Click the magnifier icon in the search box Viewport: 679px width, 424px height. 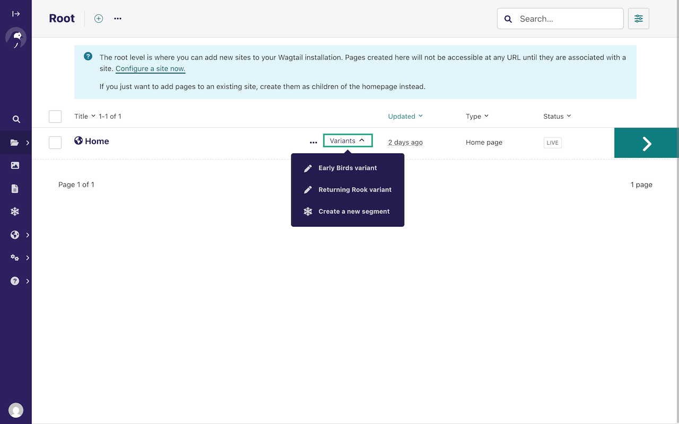point(508,19)
